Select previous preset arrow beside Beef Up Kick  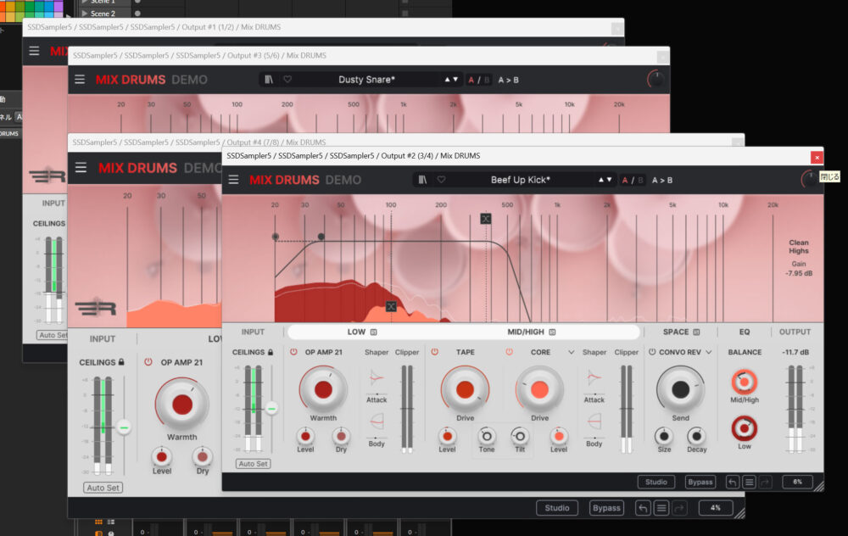(601, 180)
